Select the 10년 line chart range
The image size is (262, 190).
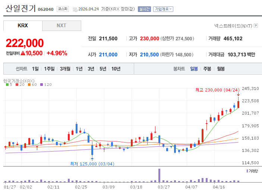[116, 69]
